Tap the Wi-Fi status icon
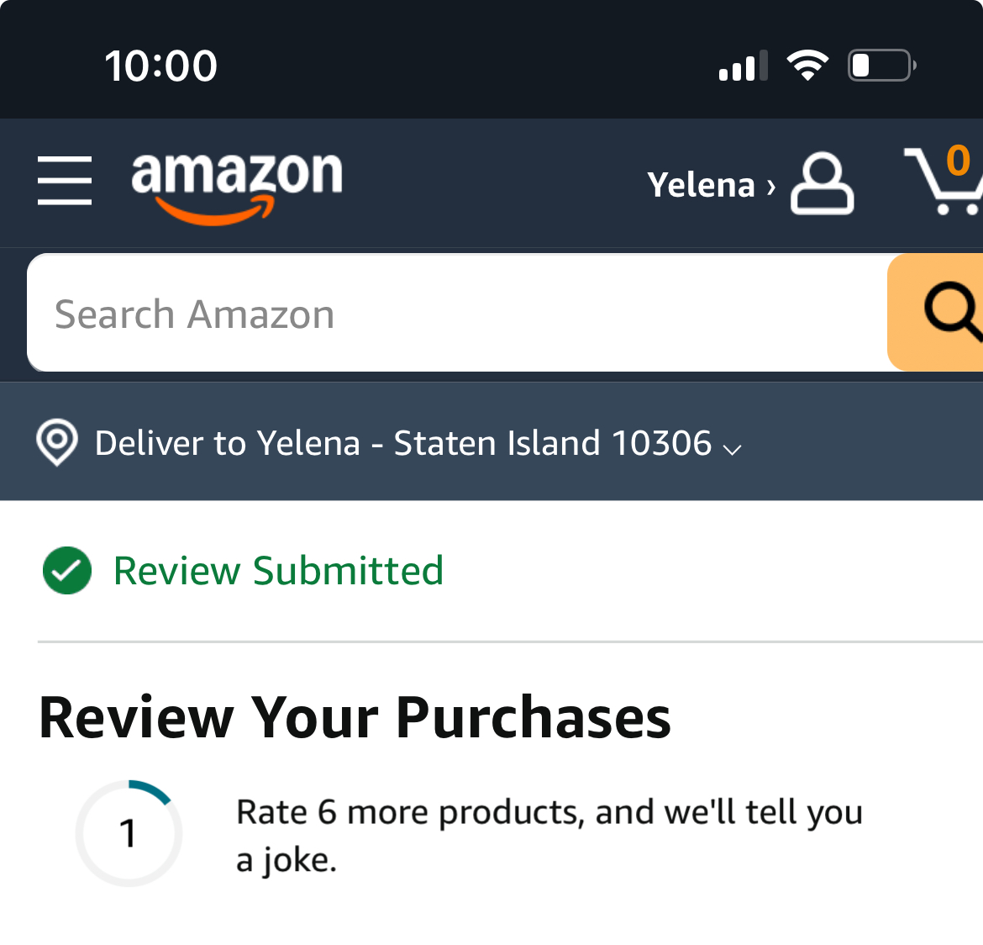 tap(807, 65)
